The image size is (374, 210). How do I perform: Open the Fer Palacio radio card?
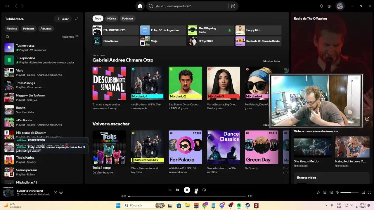point(185,152)
